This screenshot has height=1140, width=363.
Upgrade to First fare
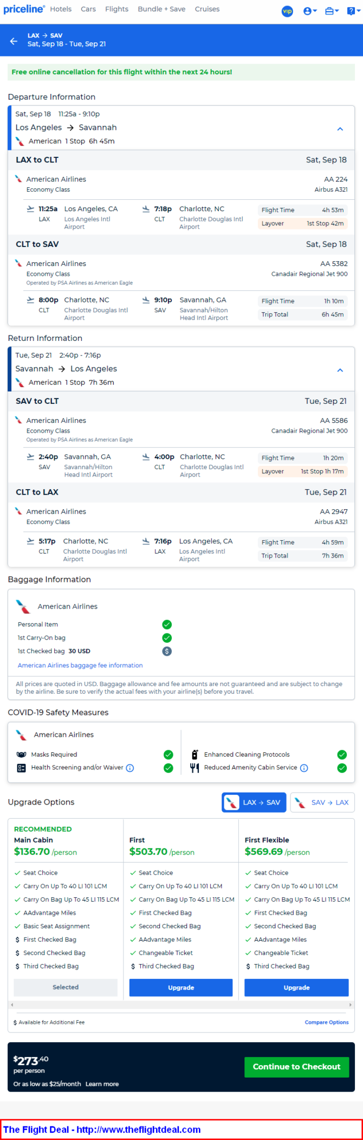tap(181, 987)
